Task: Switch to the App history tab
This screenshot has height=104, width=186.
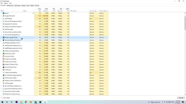Action: (x=17, y=5)
